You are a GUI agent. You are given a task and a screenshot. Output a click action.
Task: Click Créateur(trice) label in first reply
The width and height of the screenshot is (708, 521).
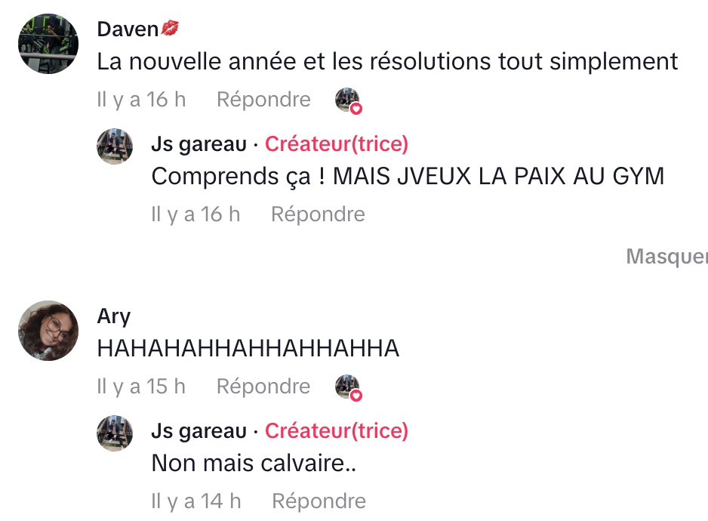click(337, 144)
